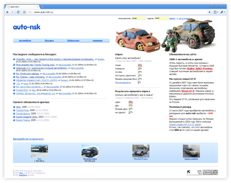Viewport: 231px width, 183px height.
Task: Open the Mitsubishi Delica thumbnail
Action: click(90, 151)
